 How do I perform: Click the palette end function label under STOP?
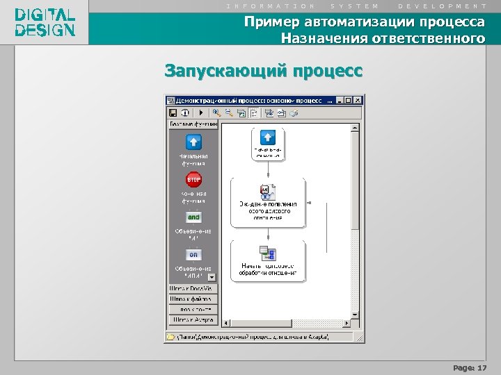(x=193, y=197)
